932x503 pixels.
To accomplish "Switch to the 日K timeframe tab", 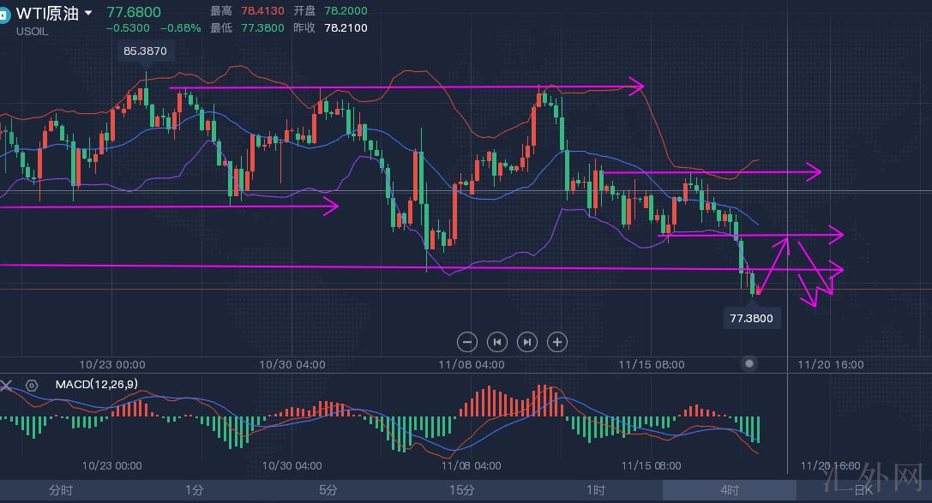I will click(862, 490).
